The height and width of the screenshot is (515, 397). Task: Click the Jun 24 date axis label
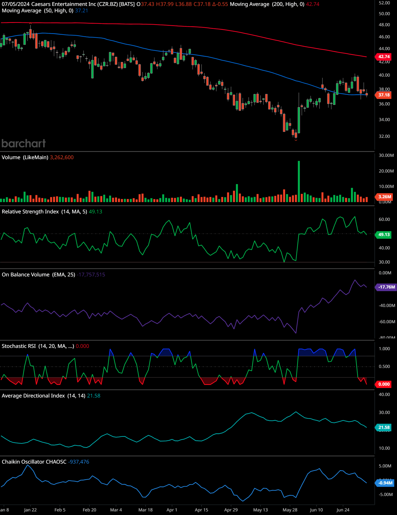coord(343,510)
